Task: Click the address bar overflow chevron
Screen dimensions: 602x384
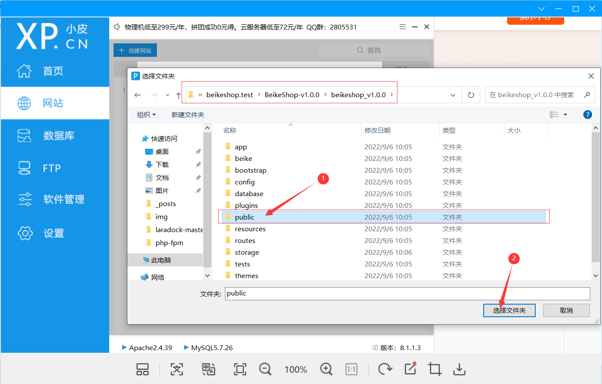Action: [200, 95]
